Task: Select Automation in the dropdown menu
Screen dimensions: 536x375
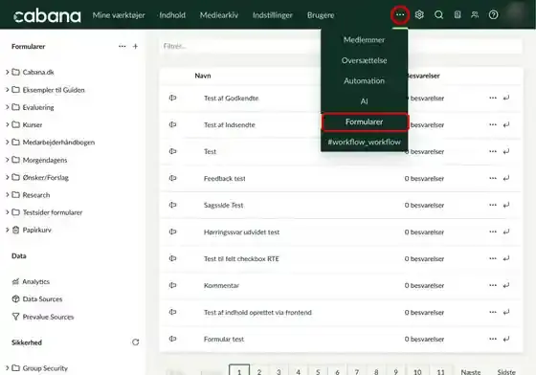Action: coord(364,81)
